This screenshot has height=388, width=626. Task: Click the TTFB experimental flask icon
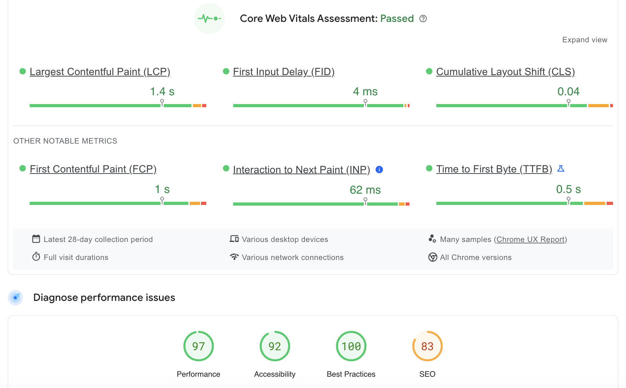tap(561, 169)
